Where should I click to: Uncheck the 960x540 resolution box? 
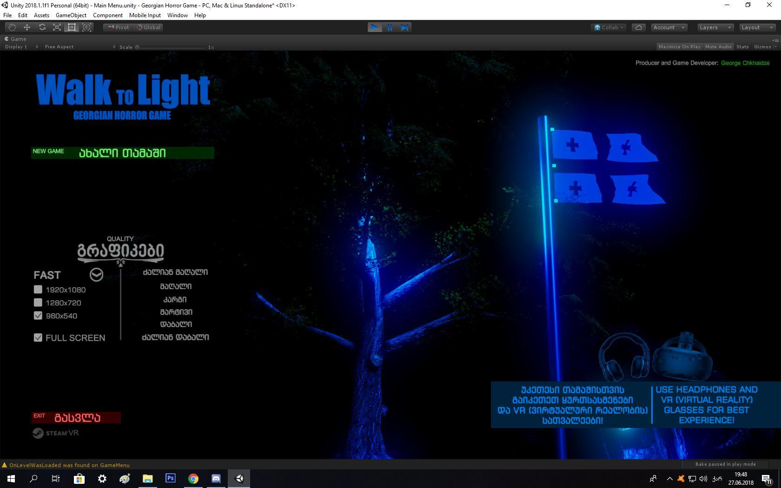pyautogui.click(x=38, y=316)
